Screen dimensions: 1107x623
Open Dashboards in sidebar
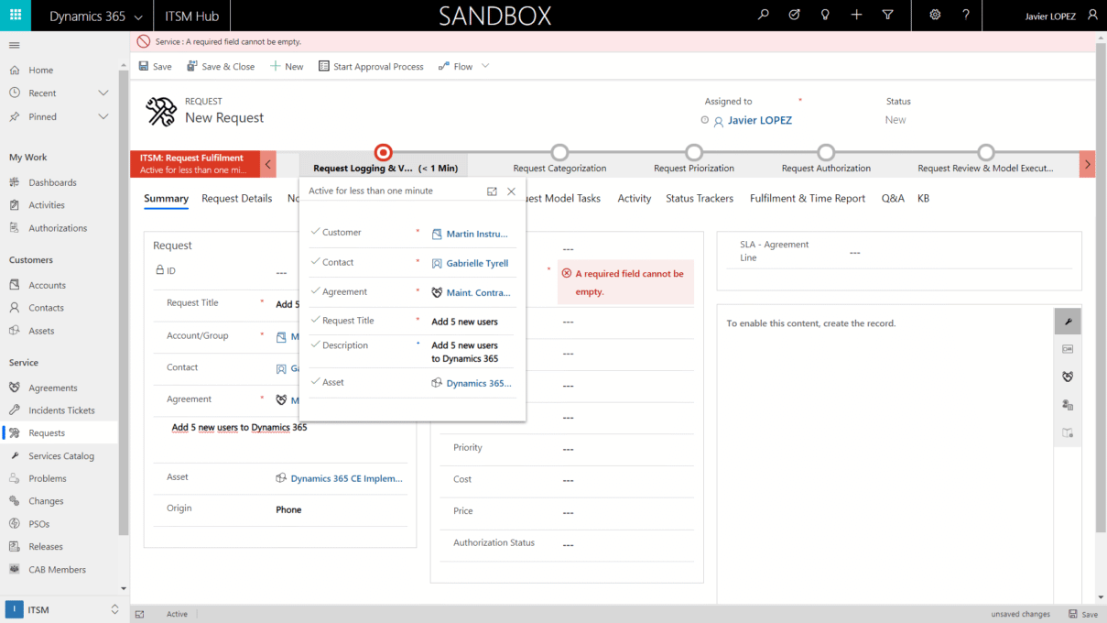(x=52, y=182)
